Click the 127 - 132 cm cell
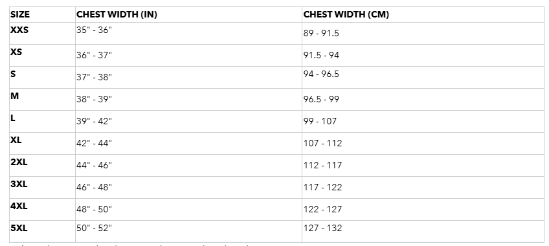The width and height of the screenshot is (549, 246). click(x=322, y=228)
